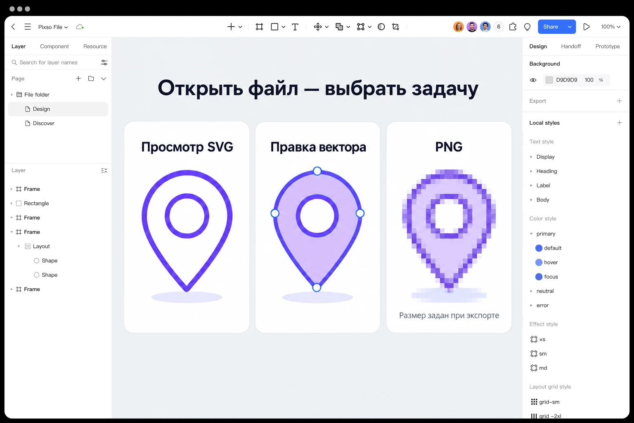Expand the File folder tree item
The width and height of the screenshot is (634, 423).
pos(12,95)
